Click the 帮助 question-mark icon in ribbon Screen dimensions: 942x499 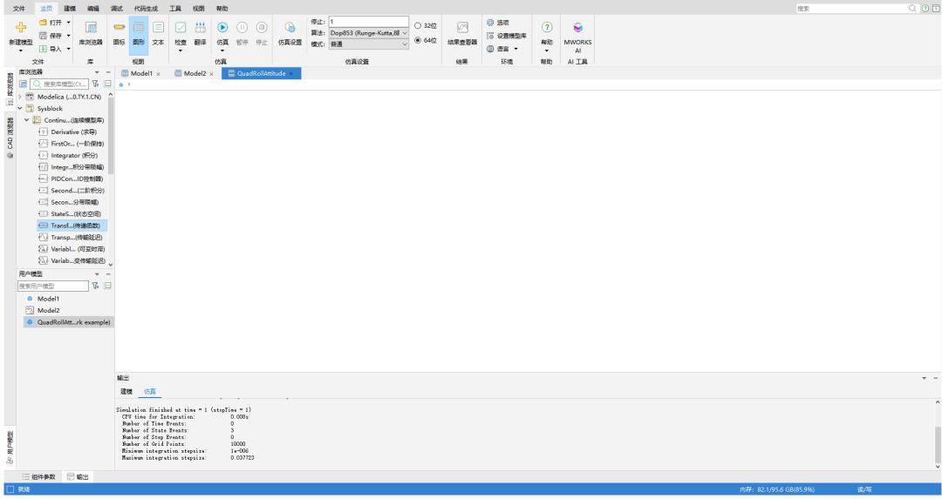547,27
